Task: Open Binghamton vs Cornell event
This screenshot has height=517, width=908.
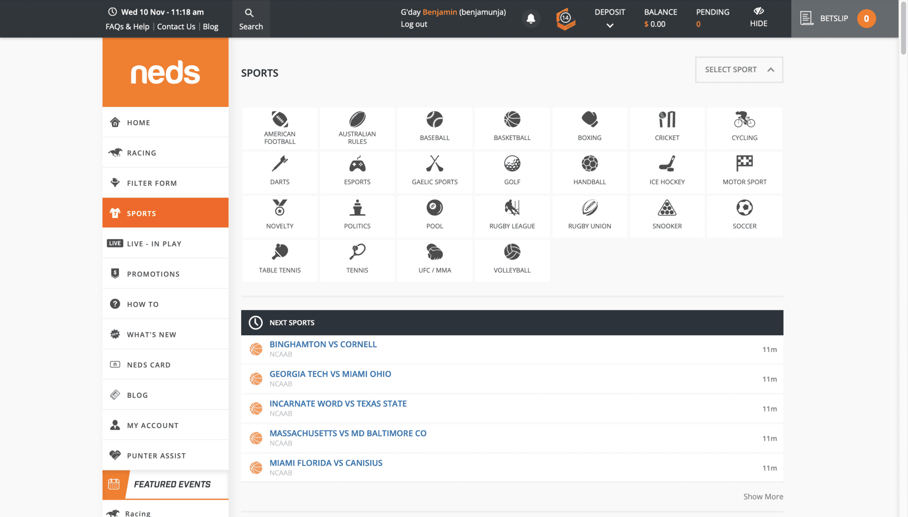Action: point(512,349)
